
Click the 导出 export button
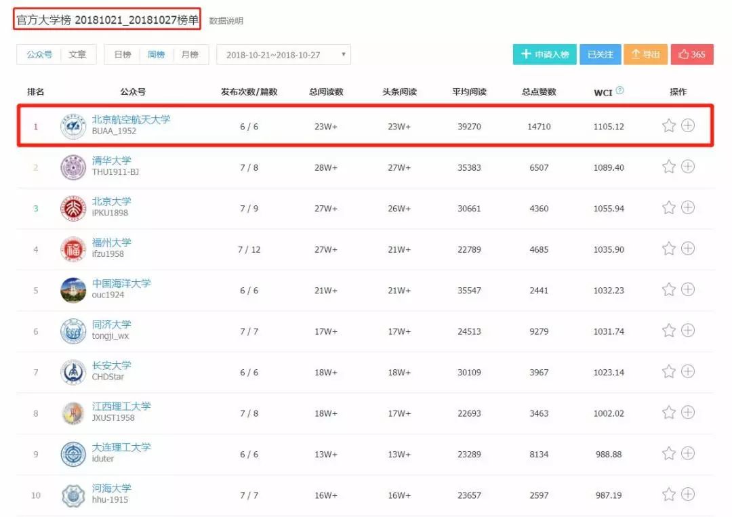pos(645,55)
